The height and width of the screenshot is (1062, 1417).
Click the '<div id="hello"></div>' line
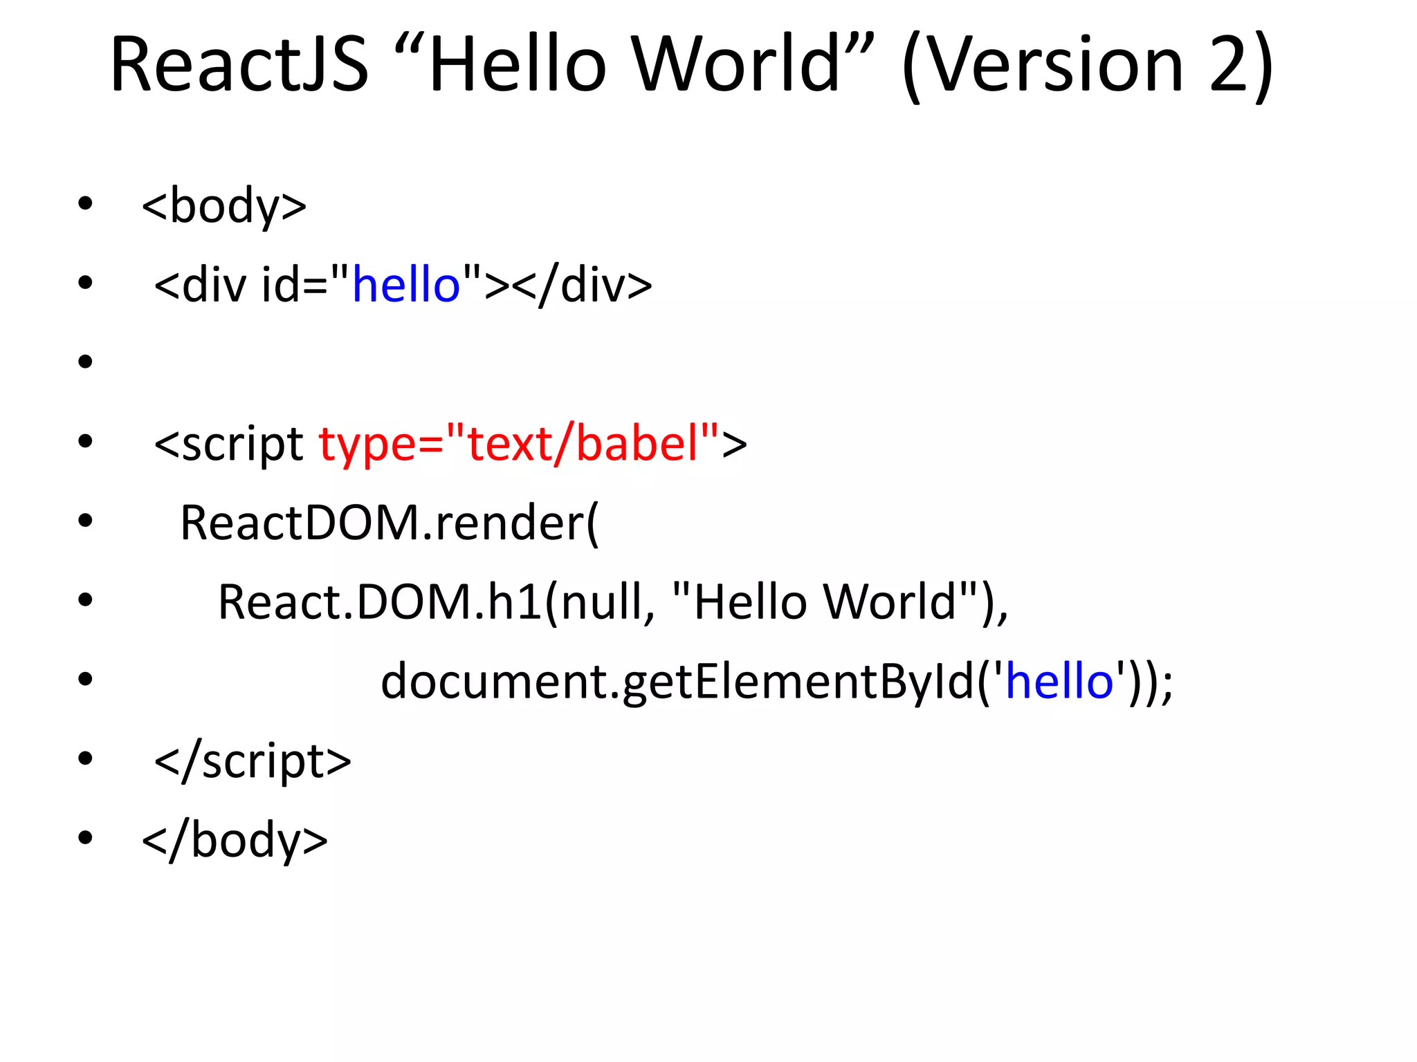point(403,285)
